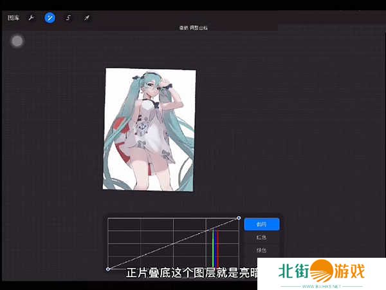The width and height of the screenshot is (386, 290).
Task: Click the bottom-left curve control point
Action: click(107, 269)
